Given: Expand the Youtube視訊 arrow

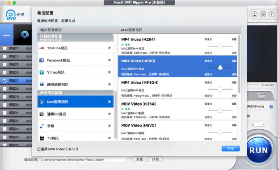Looking at the screenshot, I should tap(110, 48).
